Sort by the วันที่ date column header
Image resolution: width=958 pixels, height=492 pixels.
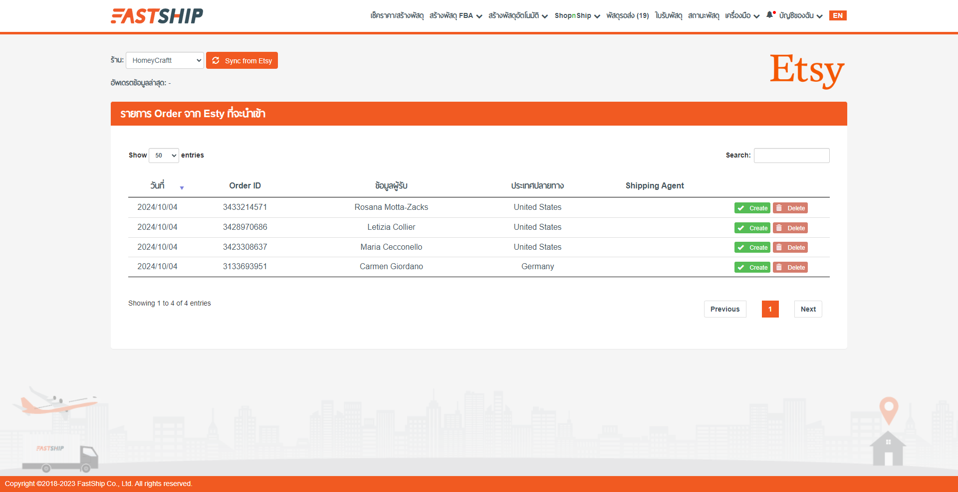[x=158, y=185]
